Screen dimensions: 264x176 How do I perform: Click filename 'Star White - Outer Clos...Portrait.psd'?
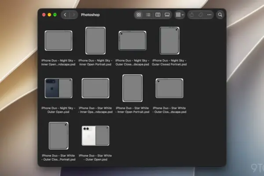(58, 158)
